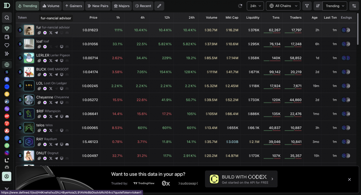Click the pencil edit icon in tab bar
The image size is (361, 195).
click(159, 6)
